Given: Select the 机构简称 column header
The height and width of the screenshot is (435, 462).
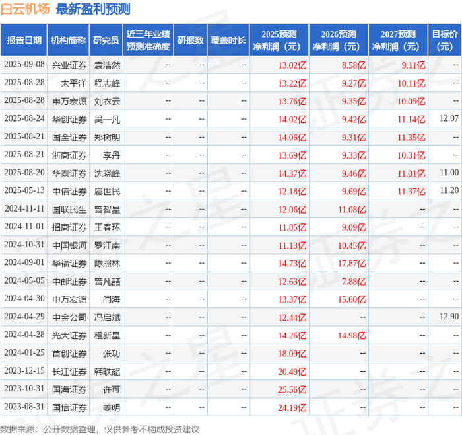Looking at the screenshot, I should coord(69,40).
